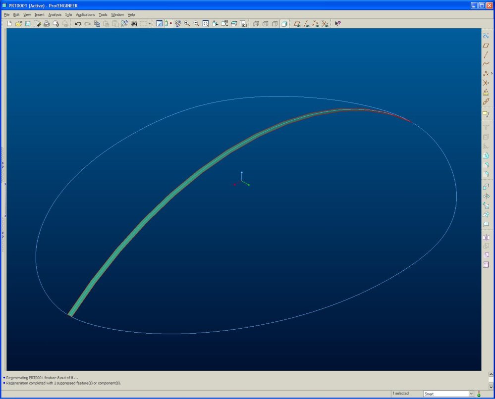
Task: Open the Insert menu
Action: pos(40,15)
